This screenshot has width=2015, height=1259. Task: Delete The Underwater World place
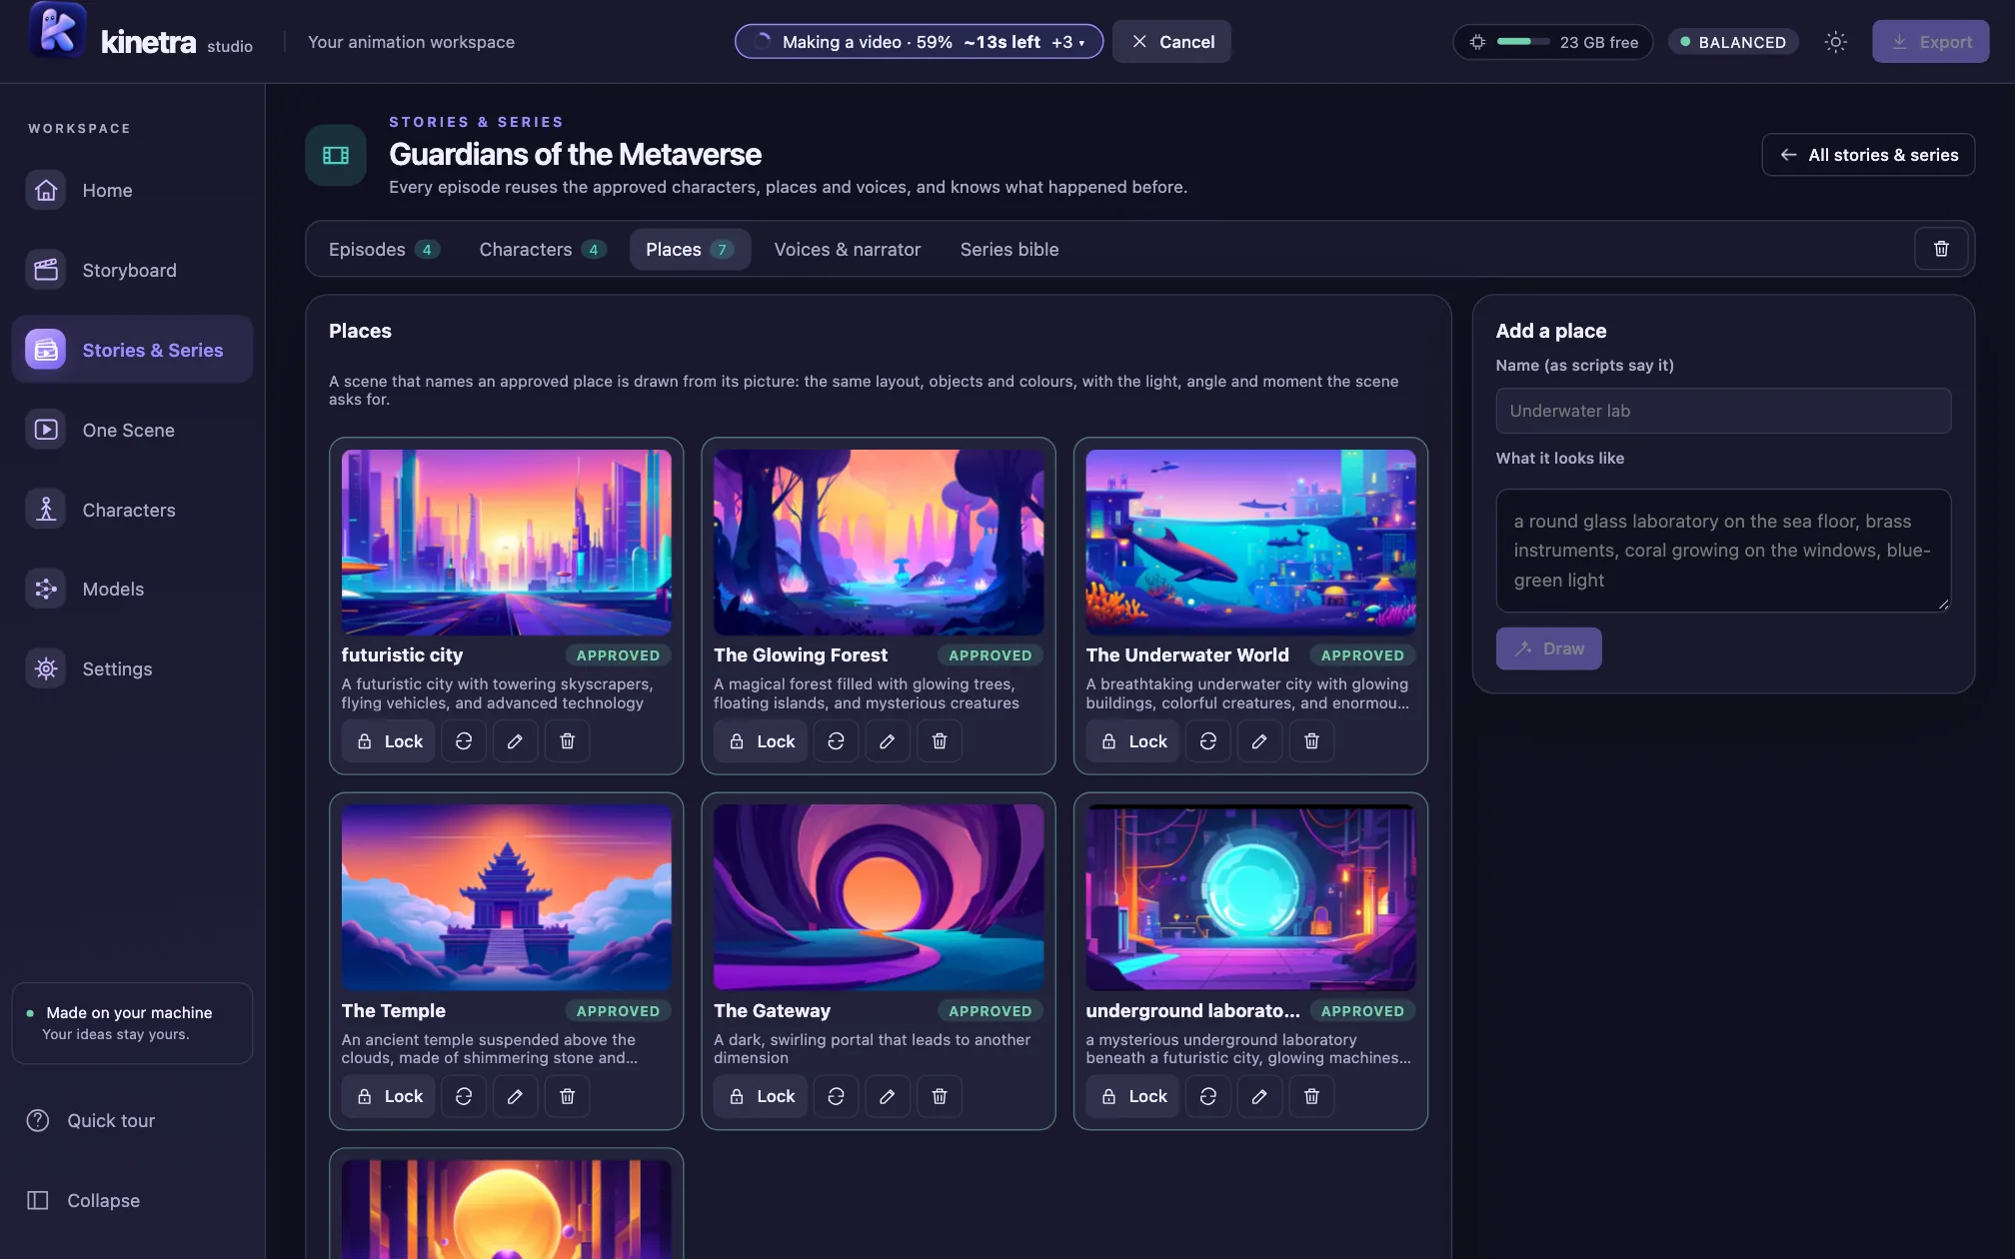1311,741
